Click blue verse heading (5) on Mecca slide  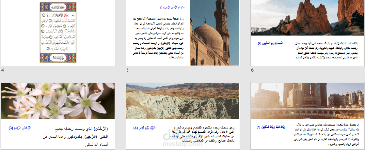click(271, 127)
